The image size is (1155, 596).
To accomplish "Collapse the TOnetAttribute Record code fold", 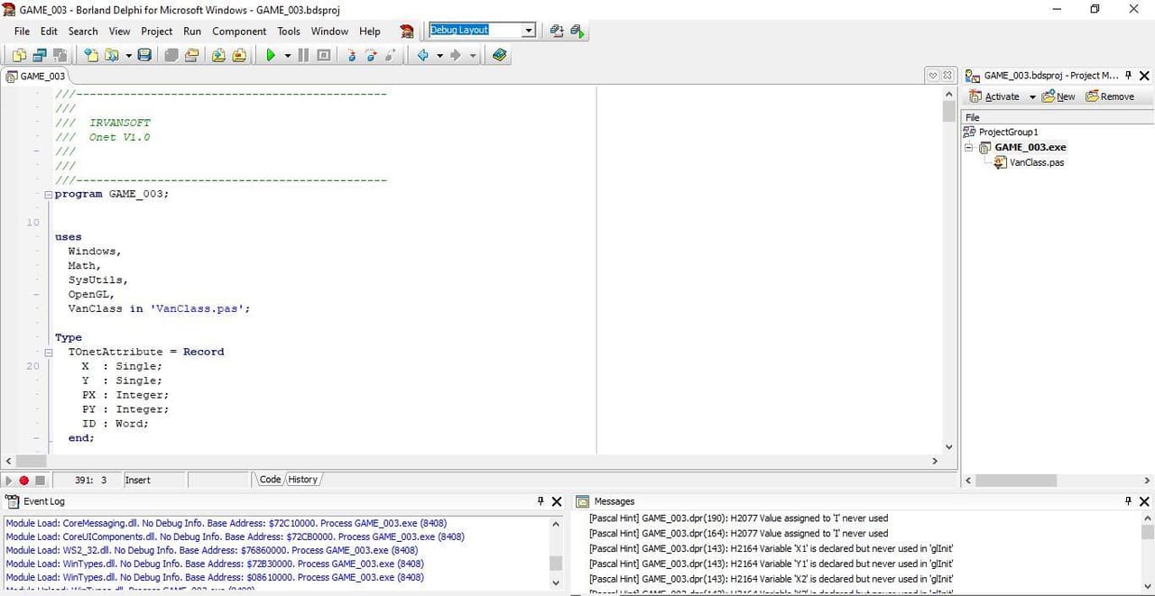I will (x=48, y=352).
